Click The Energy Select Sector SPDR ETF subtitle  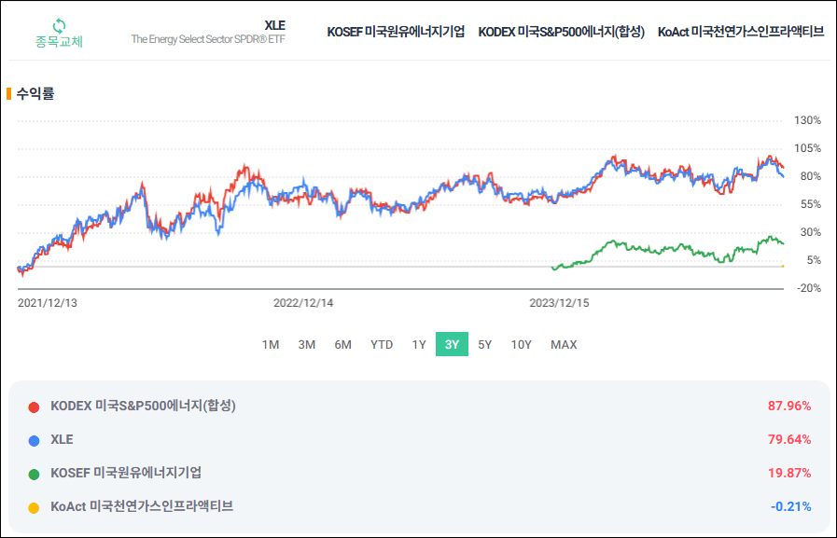click(x=208, y=39)
